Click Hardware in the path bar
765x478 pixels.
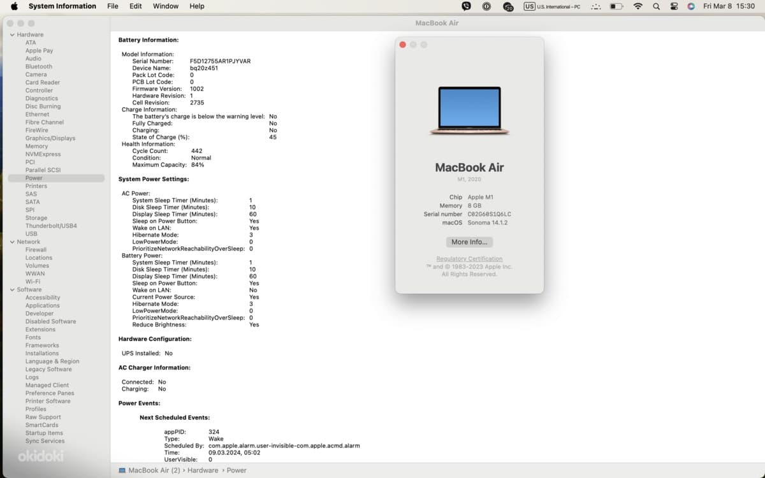(203, 470)
